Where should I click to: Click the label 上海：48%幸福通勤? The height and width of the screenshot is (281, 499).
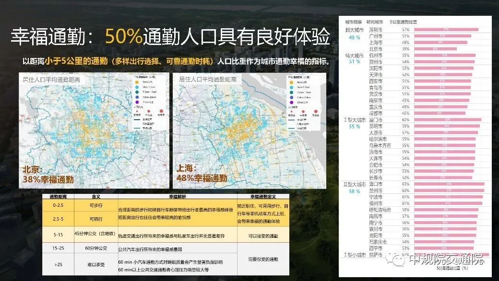202,173
